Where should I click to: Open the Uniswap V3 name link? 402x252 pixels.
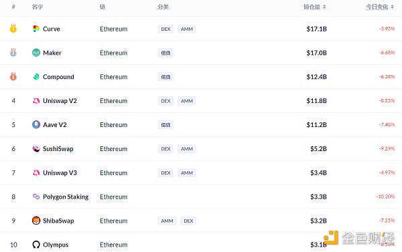pyautogui.click(x=60, y=173)
